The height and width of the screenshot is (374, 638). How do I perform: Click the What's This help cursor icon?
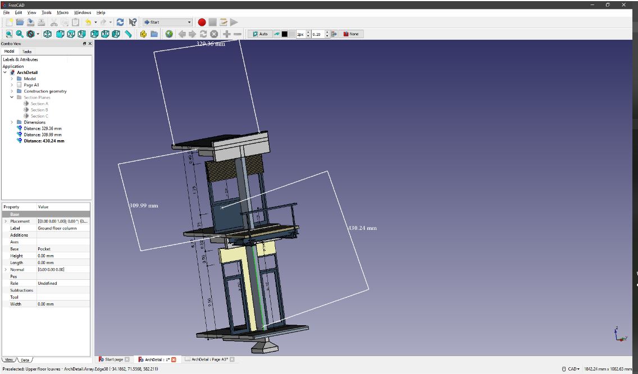coord(133,22)
